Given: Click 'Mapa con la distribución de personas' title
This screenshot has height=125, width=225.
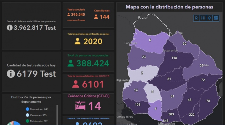Looking at the screenshot, I should point(169,7).
